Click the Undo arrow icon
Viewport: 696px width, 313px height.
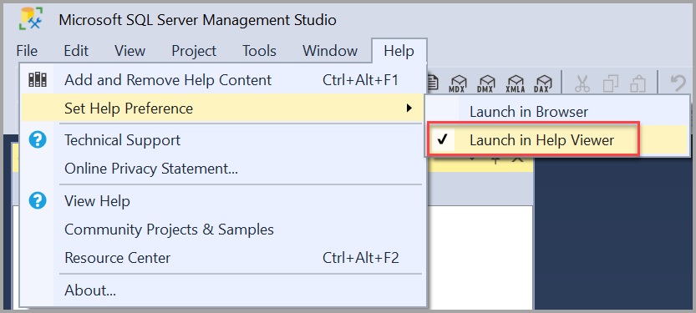678,83
